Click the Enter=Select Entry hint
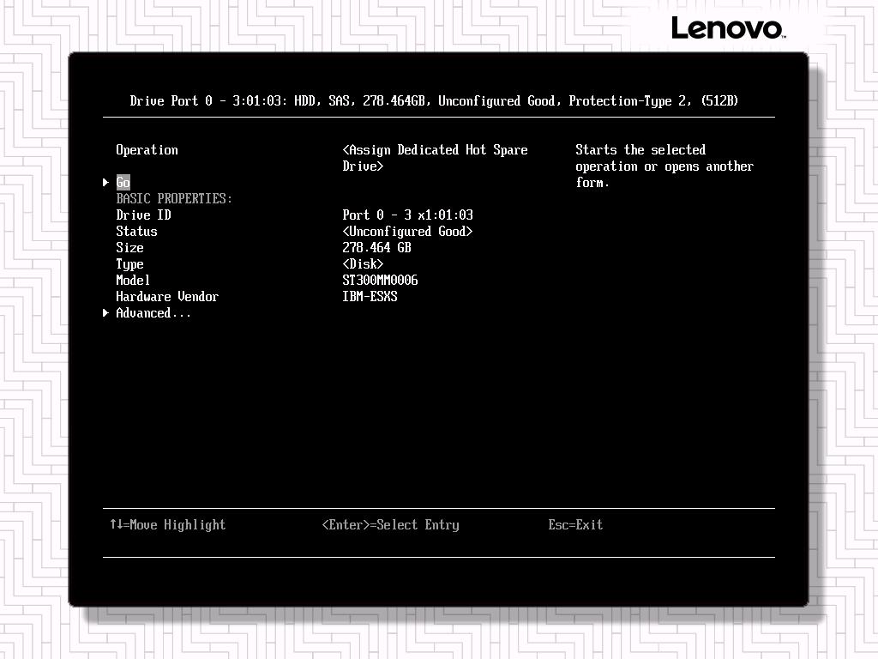This screenshot has height=659, width=878. pyautogui.click(x=390, y=525)
